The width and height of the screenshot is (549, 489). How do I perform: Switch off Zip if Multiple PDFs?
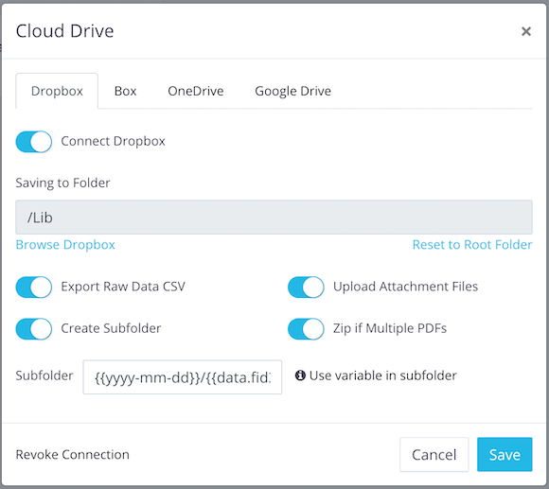point(306,329)
